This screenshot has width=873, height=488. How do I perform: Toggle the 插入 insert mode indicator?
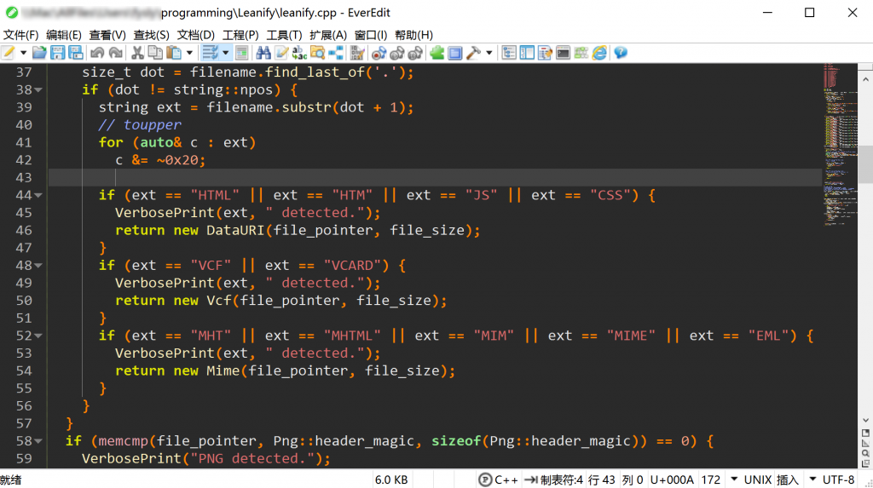[787, 479]
